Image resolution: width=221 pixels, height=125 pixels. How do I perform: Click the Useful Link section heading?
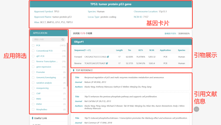40,118
